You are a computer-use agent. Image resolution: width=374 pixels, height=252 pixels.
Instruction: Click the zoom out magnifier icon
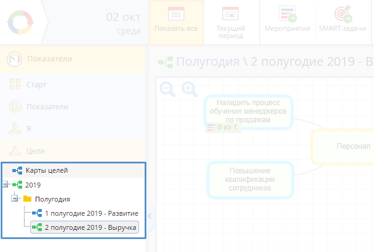pyautogui.click(x=168, y=90)
